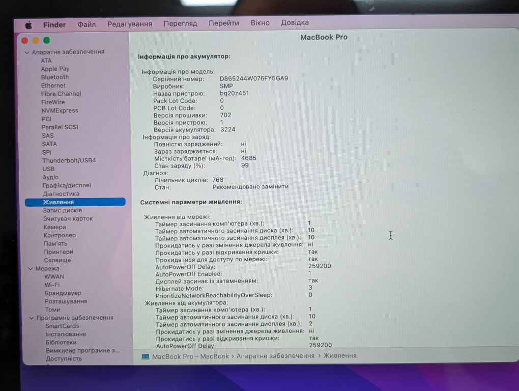The width and height of the screenshot is (519, 391).
Task: Click Апаратне забезпечення in the path bar
Action: 275,356
